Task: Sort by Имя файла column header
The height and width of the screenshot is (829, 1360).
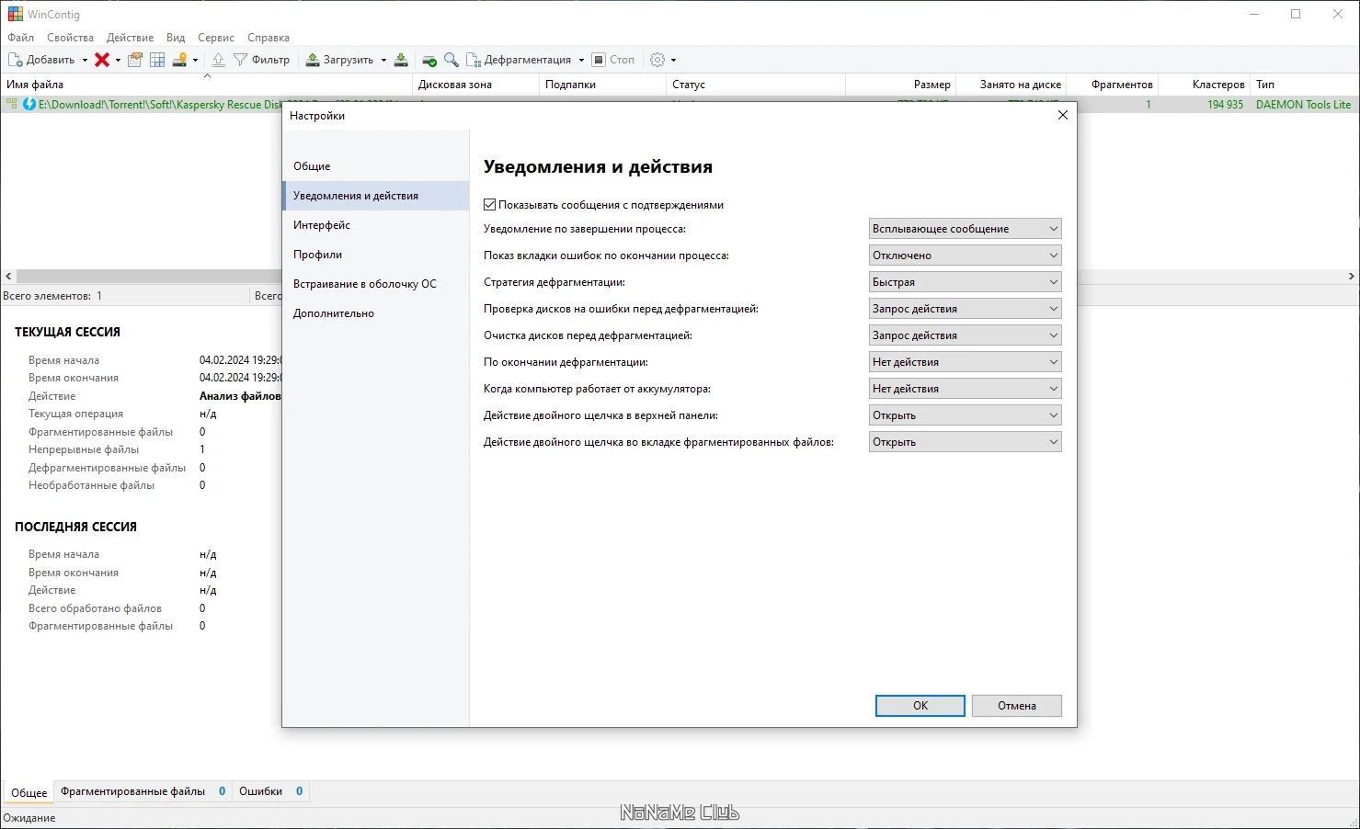Action: pyautogui.click(x=207, y=85)
